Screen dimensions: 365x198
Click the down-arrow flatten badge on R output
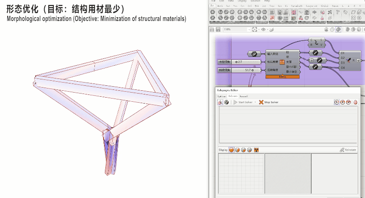click(358, 61)
